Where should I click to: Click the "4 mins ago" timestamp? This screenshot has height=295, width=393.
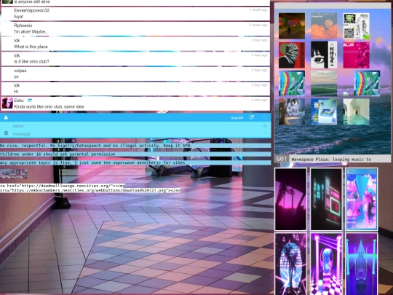[x=259, y=100]
